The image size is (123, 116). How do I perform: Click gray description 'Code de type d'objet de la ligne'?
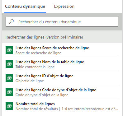click(42, 95)
